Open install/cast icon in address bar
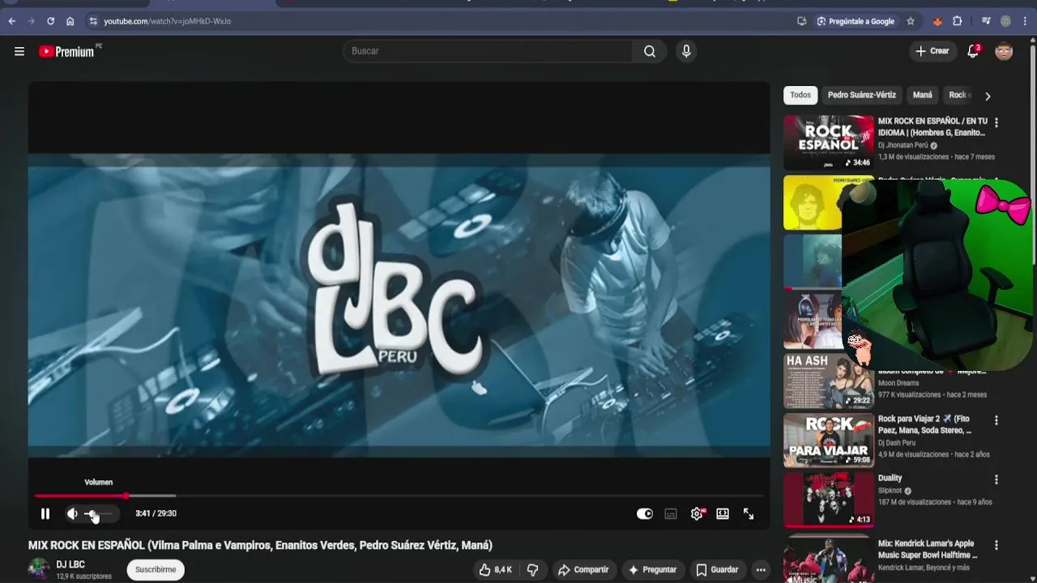The image size is (1037, 583). point(801,21)
